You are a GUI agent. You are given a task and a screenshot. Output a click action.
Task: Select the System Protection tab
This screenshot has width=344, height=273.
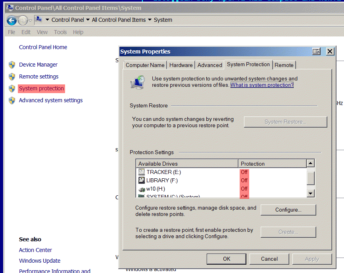point(248,65)
